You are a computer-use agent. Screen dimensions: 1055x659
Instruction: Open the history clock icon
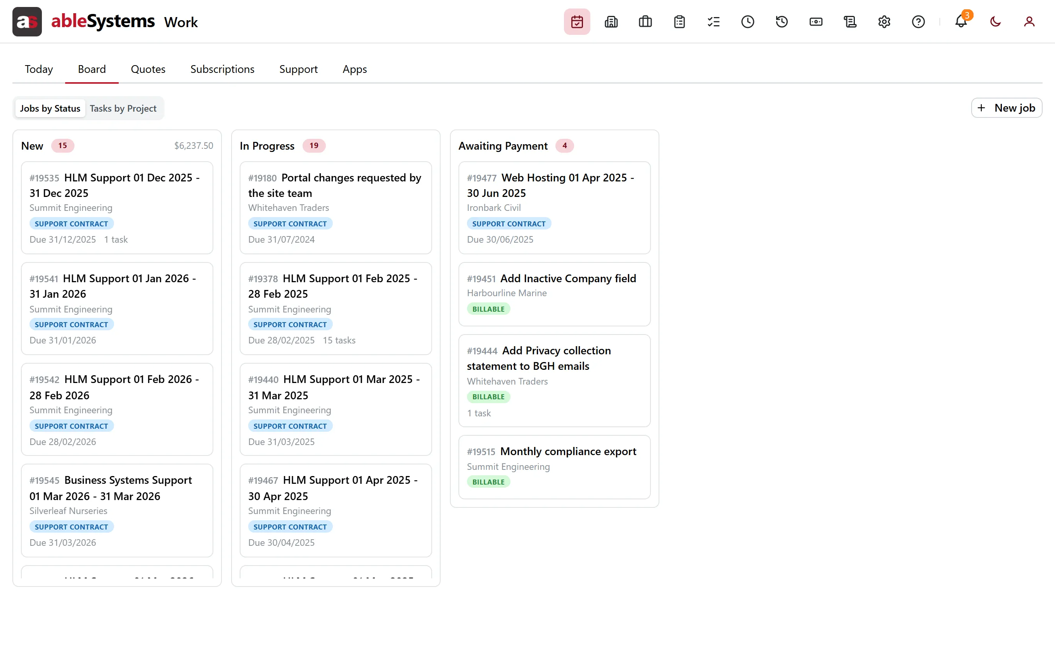[782, 22]
